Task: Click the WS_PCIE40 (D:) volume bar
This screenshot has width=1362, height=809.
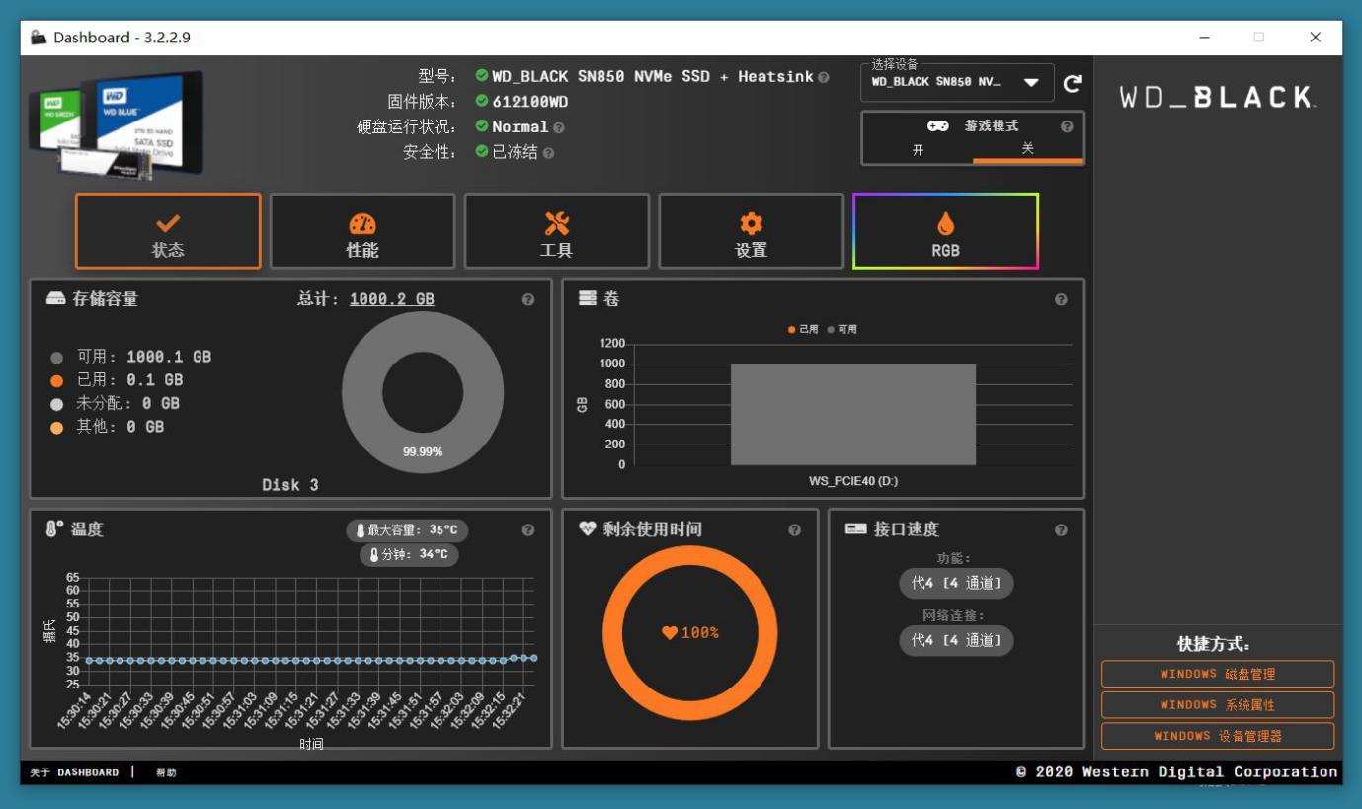Action: coord(853,414)
